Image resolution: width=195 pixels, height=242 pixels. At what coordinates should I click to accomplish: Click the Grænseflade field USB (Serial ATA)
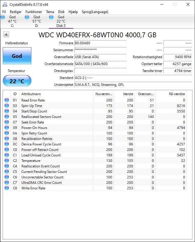(x=100, y=57)
